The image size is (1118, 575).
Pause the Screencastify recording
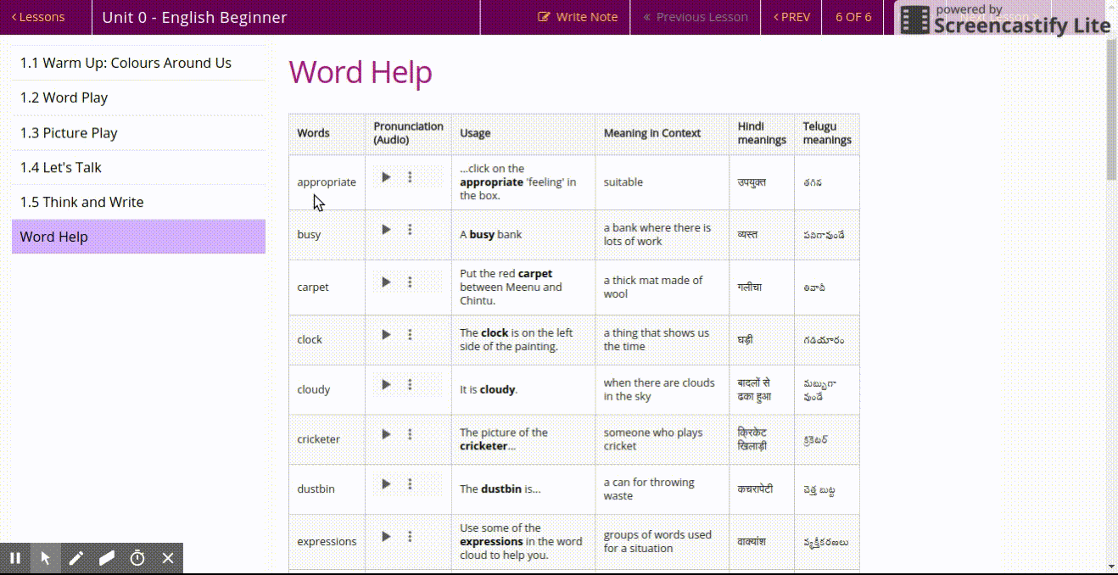click(15, 558)
